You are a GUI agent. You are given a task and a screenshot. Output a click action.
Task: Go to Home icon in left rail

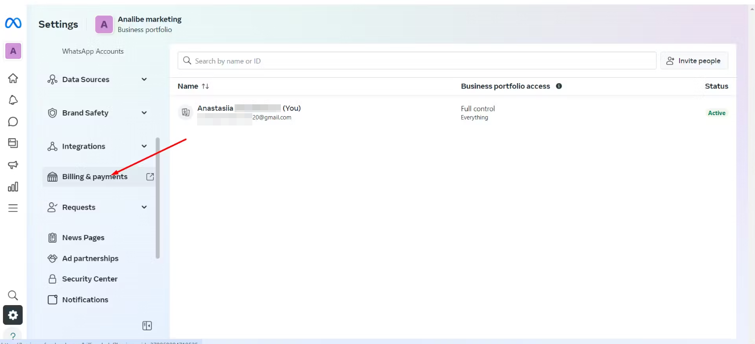click(13, 78)
